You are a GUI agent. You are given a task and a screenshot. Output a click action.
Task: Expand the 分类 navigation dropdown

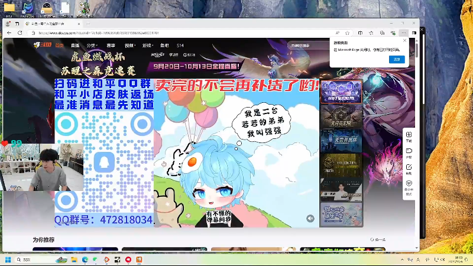point(92,46)
